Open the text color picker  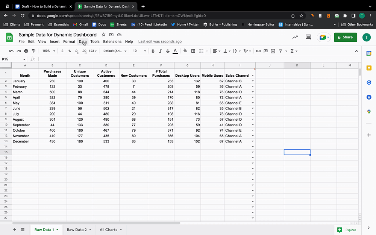(175, 51)
